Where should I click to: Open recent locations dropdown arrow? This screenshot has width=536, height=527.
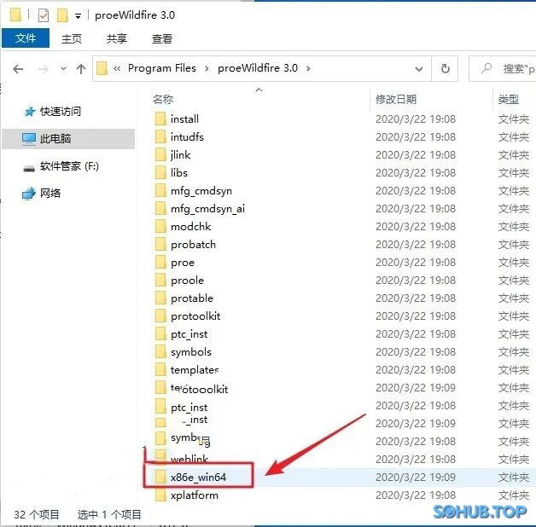coord(63,69)
